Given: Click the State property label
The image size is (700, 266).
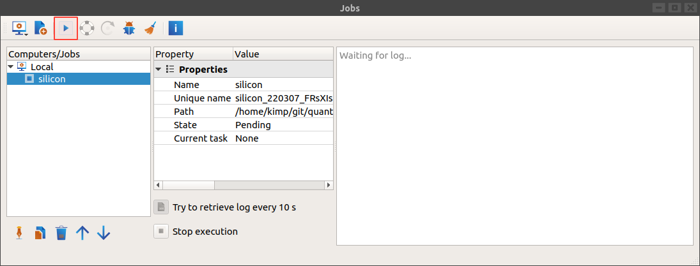Looking at the screenshot, I should tap(185, 125).
